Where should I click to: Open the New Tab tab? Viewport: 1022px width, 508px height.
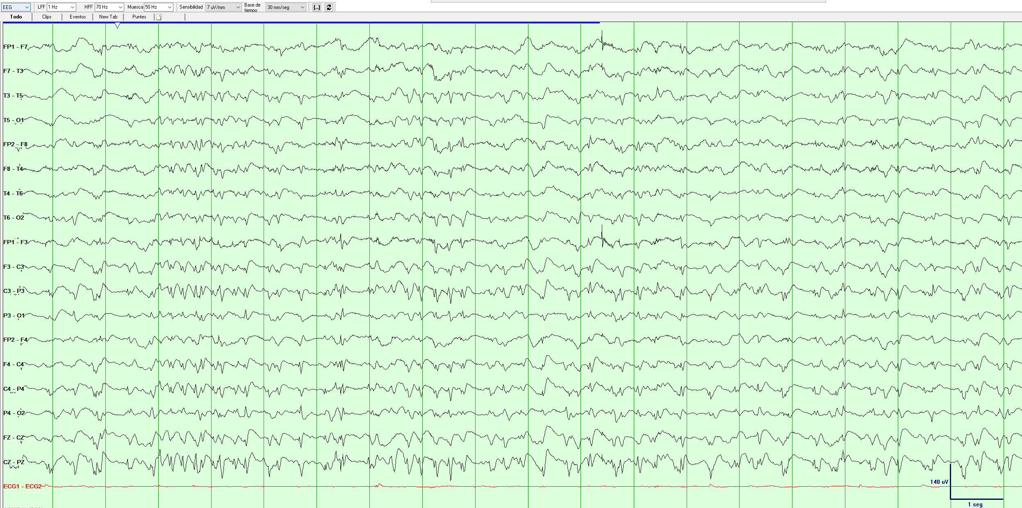108,17
